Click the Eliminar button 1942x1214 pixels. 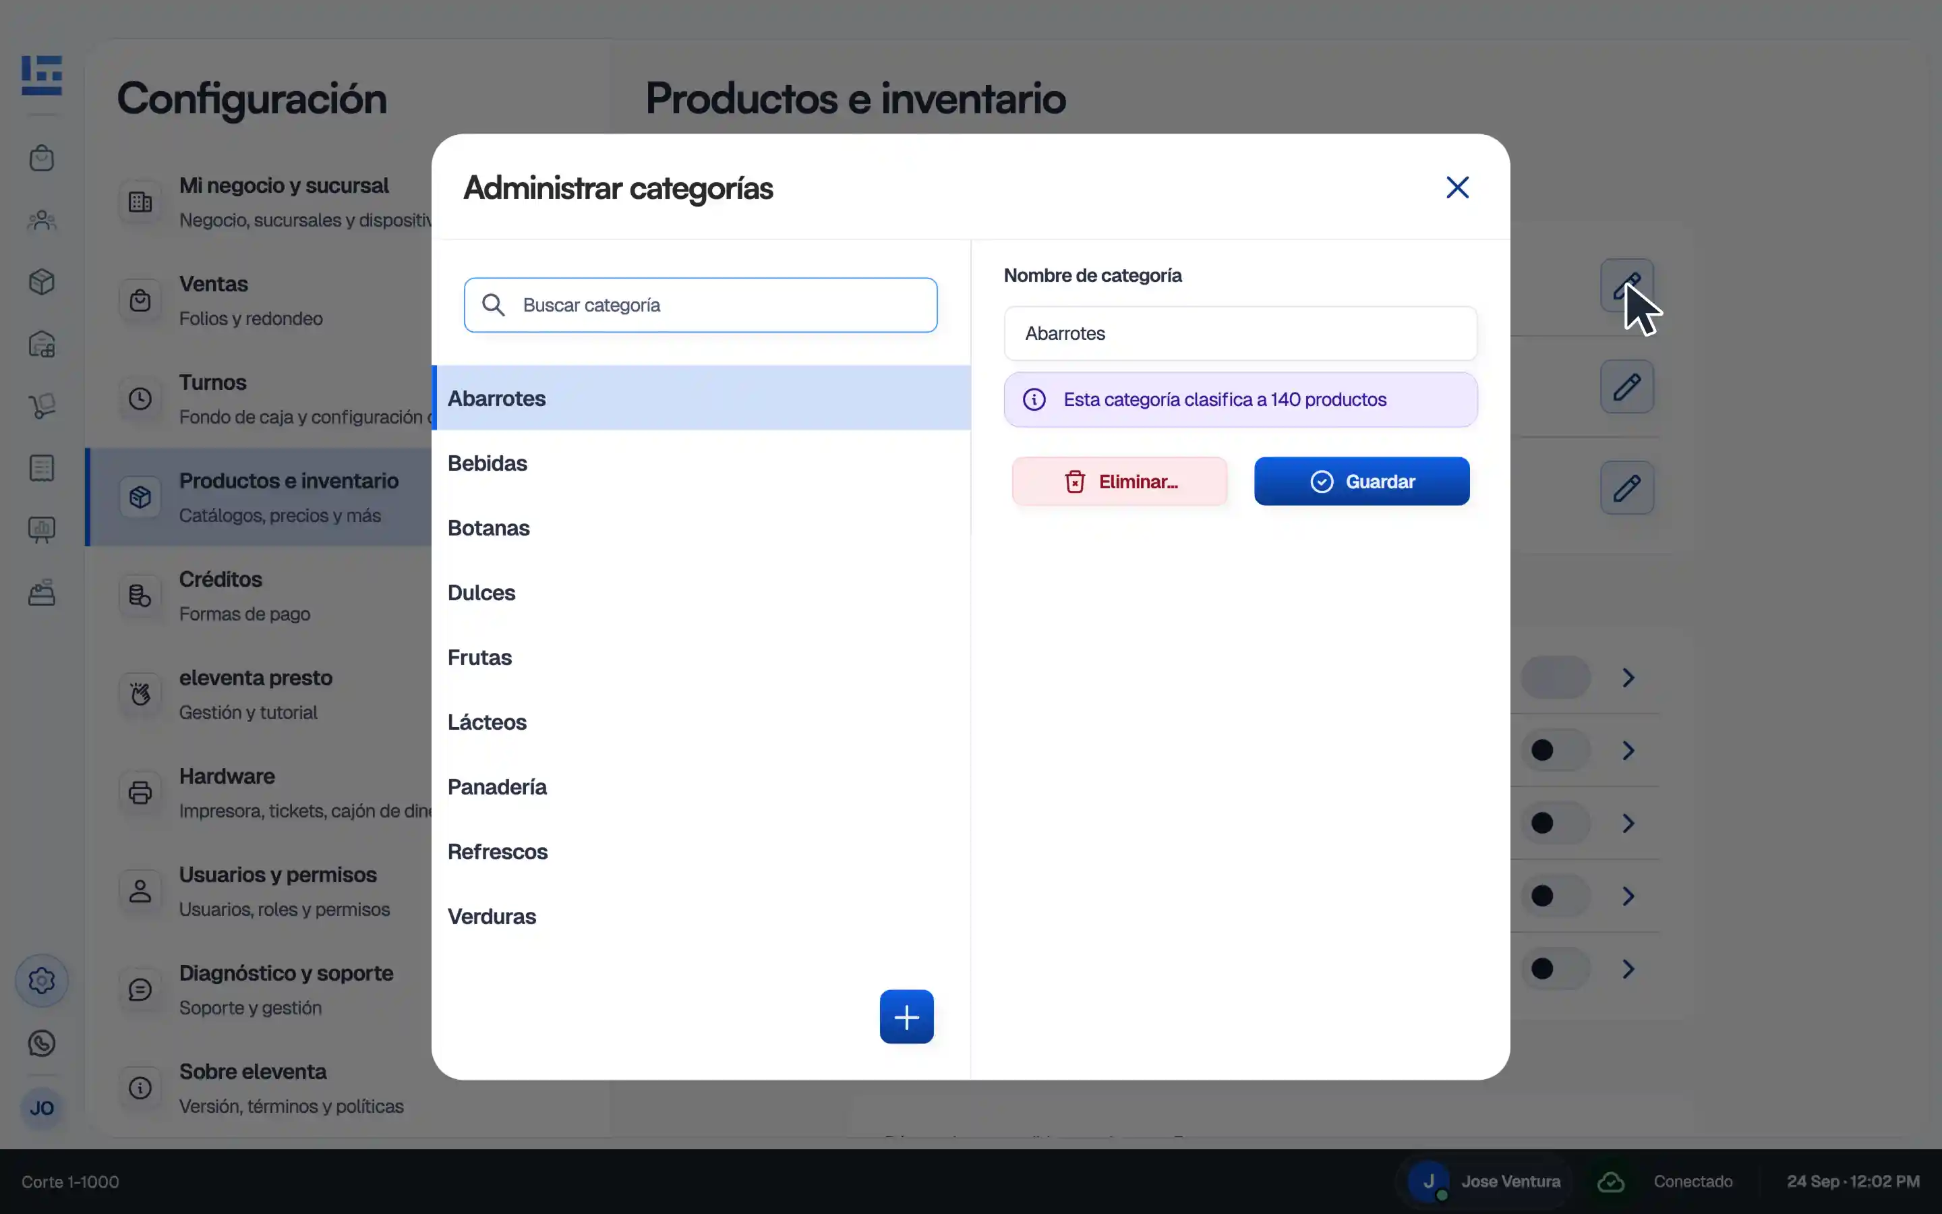1119,481
